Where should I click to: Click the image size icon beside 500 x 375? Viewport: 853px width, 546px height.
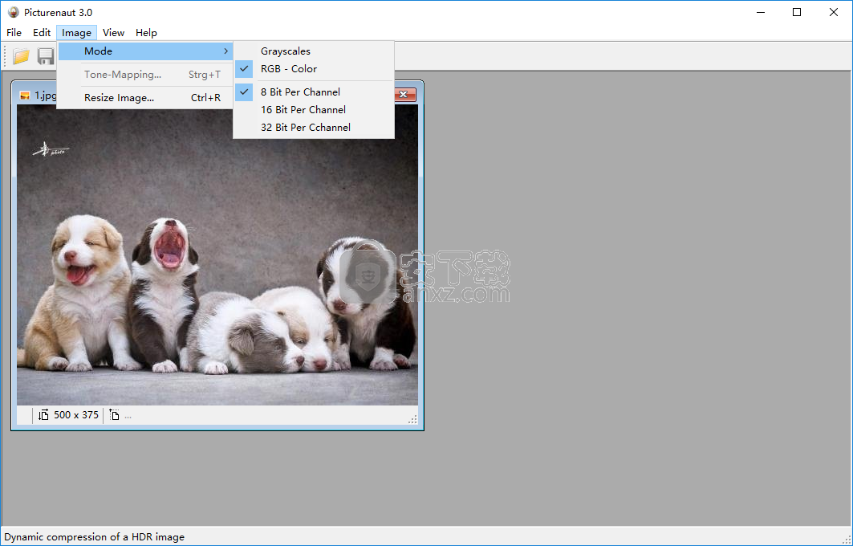(x=43, y=415)
